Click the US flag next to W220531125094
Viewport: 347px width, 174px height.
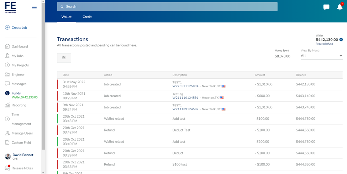pyautogui.click(x=224, y=86)
